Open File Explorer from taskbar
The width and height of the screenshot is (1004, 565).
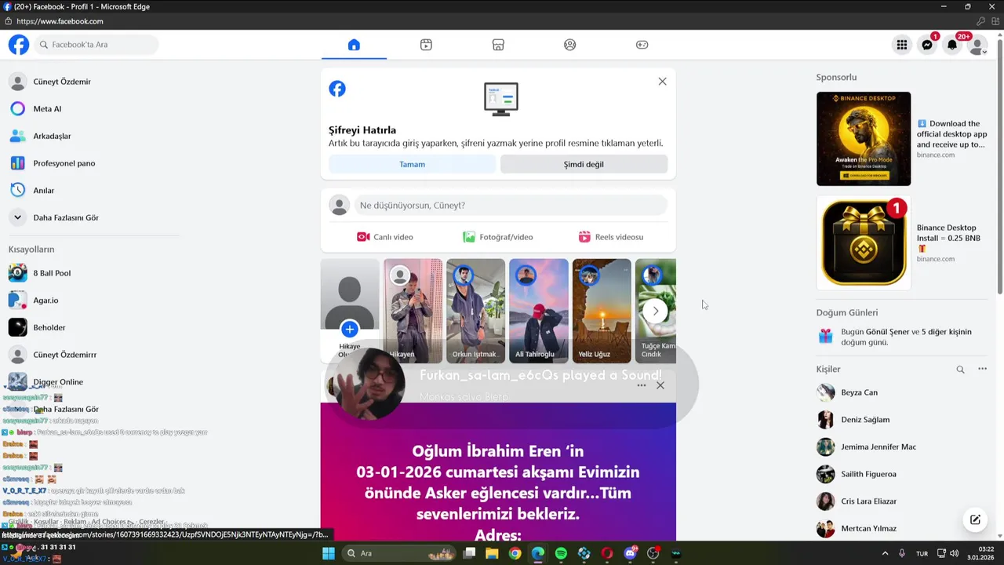click(492, 553)
